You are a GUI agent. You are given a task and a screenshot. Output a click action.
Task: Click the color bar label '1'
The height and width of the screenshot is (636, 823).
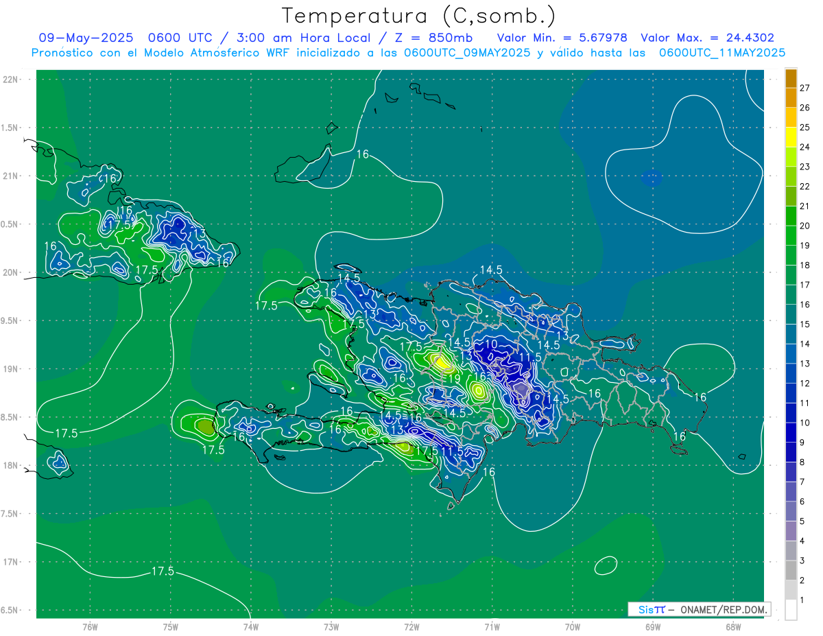tap(802, 600)
